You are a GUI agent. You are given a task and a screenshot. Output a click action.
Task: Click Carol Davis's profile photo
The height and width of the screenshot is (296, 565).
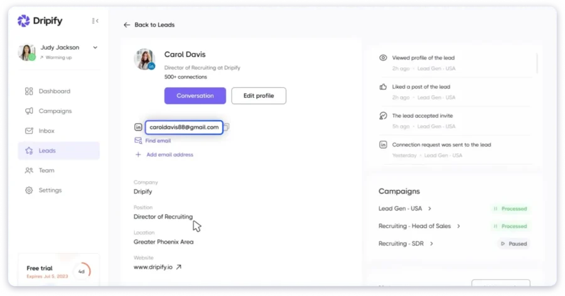(144, 59)
